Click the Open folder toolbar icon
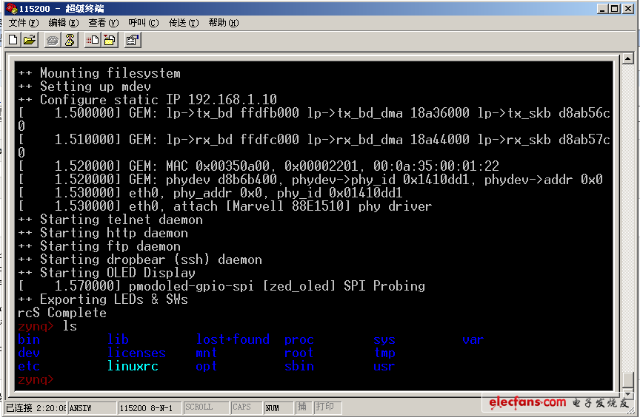Screen dimensions: 640x417 click(x=30, y=40)
